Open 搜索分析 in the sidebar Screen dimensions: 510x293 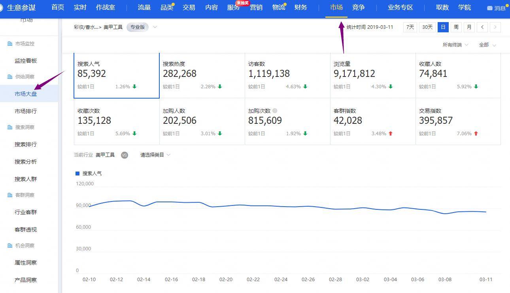pos(26,162)
